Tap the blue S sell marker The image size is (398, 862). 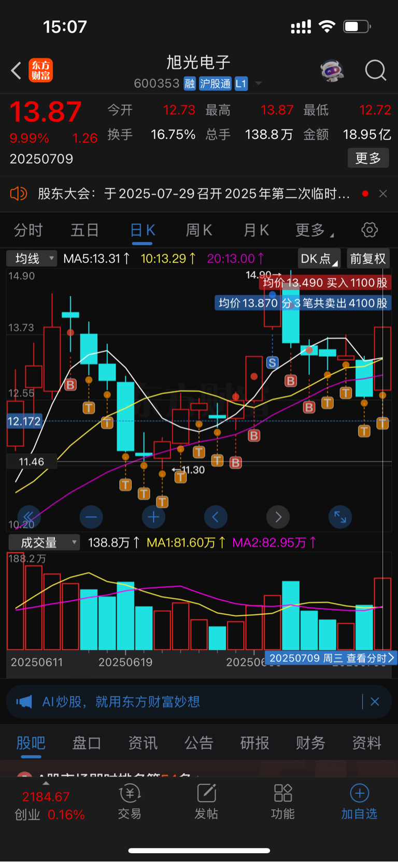click(x=272, y=362)
